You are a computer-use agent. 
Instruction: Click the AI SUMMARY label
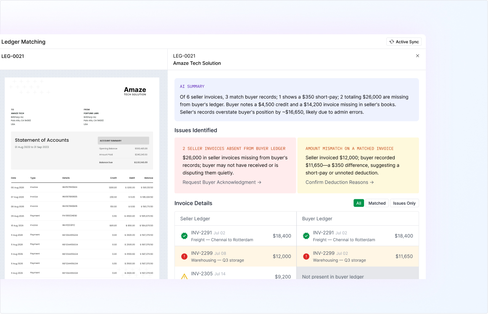tap(192, 87)
